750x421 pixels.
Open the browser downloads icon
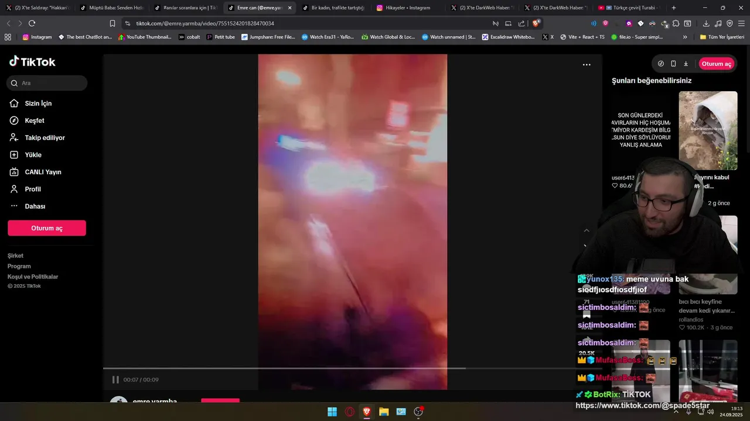tap(706, 23)
